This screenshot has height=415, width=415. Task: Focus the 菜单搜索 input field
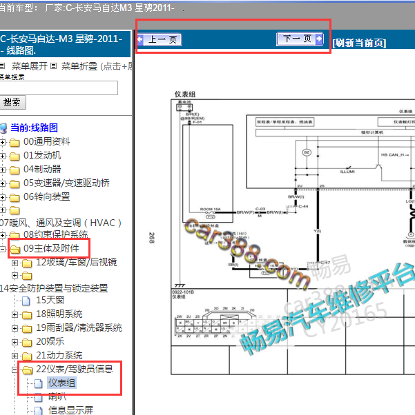pos(58,88)
